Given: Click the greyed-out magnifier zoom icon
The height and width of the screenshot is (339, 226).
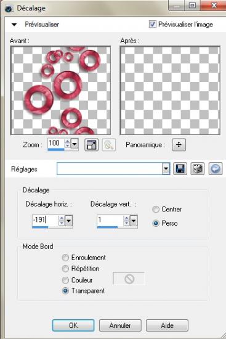Looking at the screenshot, I should [x=108, y=145].
